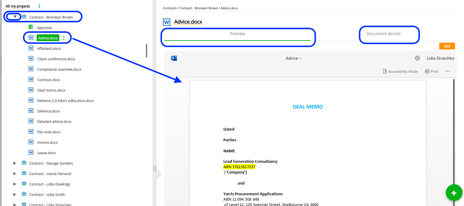Click the Word icon beside Defence.docx
This screenshot has height=206, width=464.
31,111
